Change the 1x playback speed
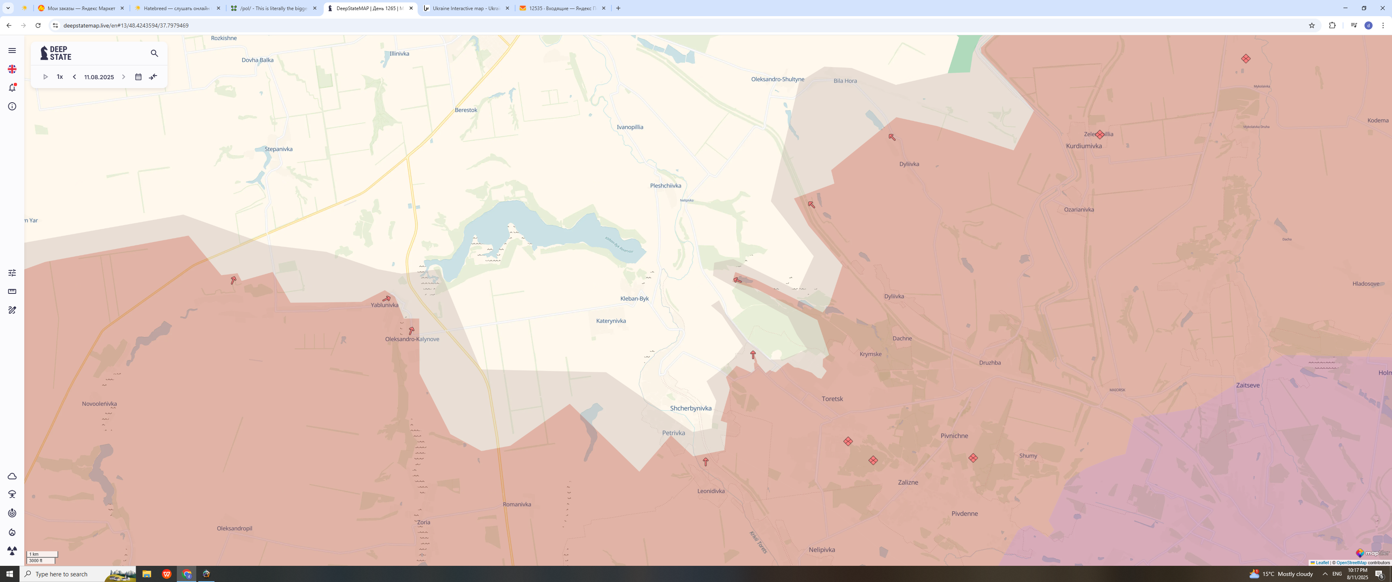The height and width of the screenshot is (582, 1392). pos(60,77)
